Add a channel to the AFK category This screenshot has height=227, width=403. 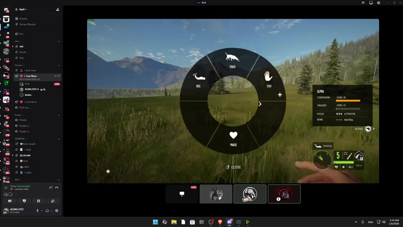(x=59, y=180)
